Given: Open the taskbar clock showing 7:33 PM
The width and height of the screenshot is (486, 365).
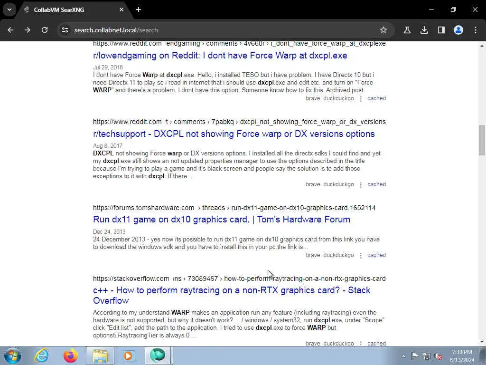Looking at the screenshot, I should tap(462, 356).
